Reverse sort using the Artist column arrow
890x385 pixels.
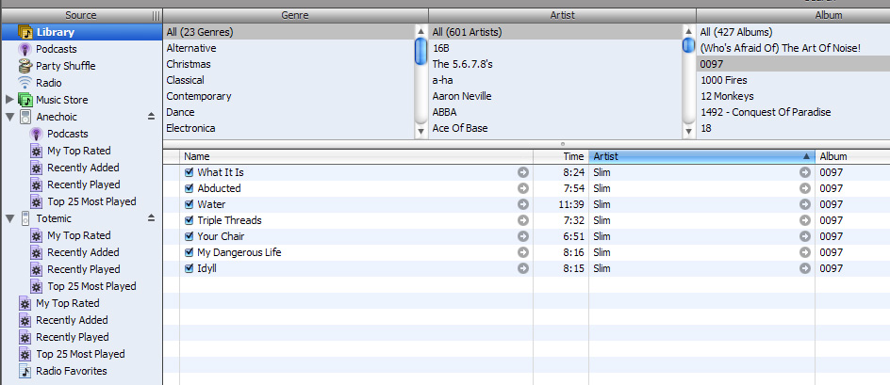click(x=806, y=156)
